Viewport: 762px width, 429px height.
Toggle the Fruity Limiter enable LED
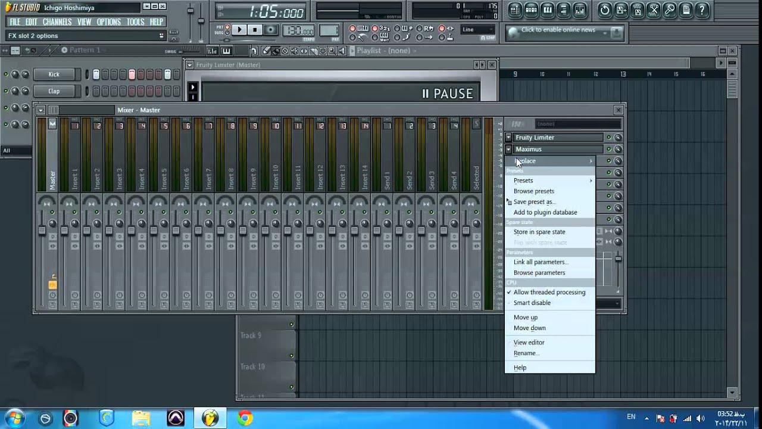[x=609, y=138]
